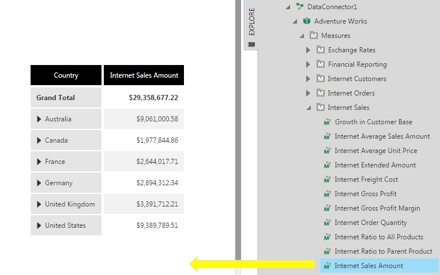Expand the Financial Reporting folder
The image size is (440, 275).
[x=309, y=64]
